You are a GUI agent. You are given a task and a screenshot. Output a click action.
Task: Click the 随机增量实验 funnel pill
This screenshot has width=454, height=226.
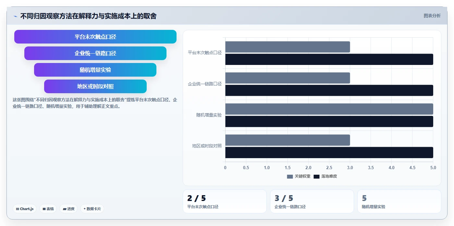95,70
